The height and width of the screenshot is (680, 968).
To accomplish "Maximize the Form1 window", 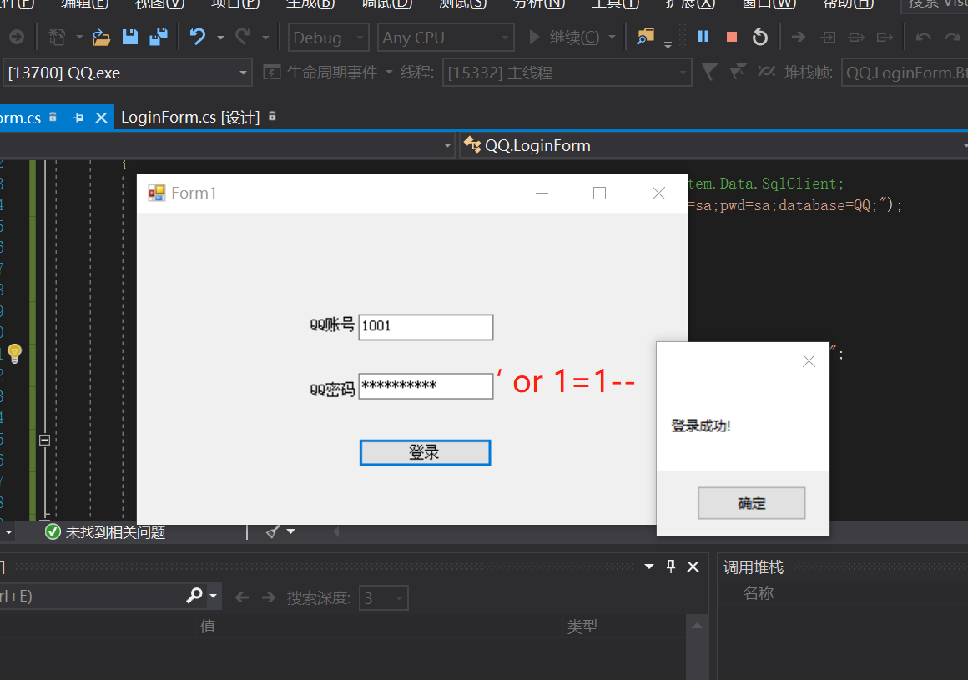I will click(x=599, y=193).
